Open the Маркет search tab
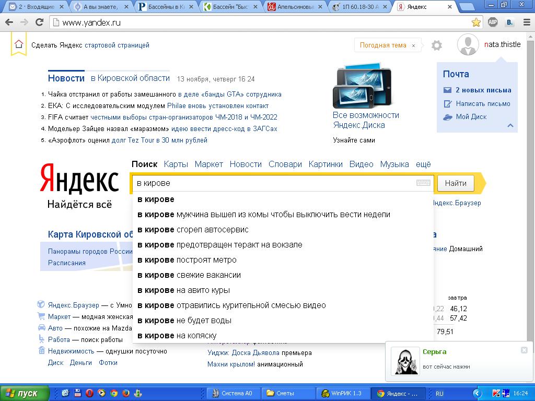535x401 pixels. [209, 164]
